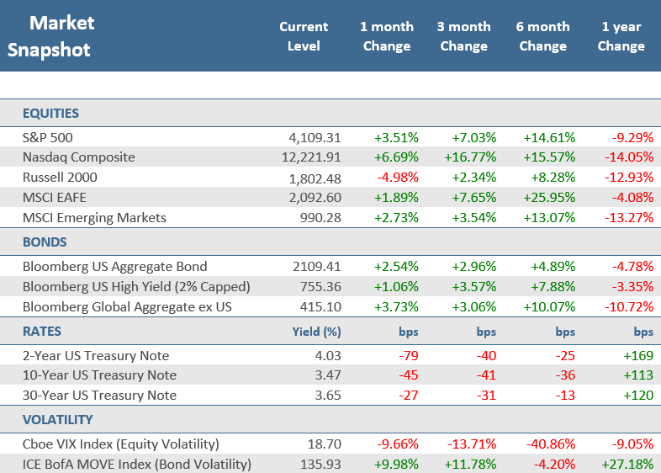The image size is (661, 473).
Task: Select the 30-Year US Treasury Note label
Action: [99, 396]
